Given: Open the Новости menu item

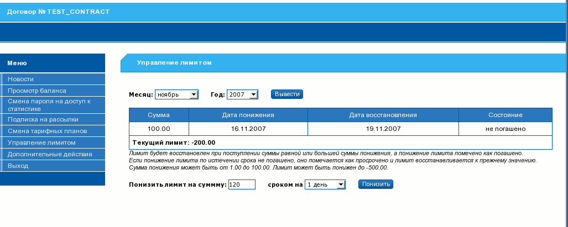Looking at the screenshot, I should tap(21, 79).
